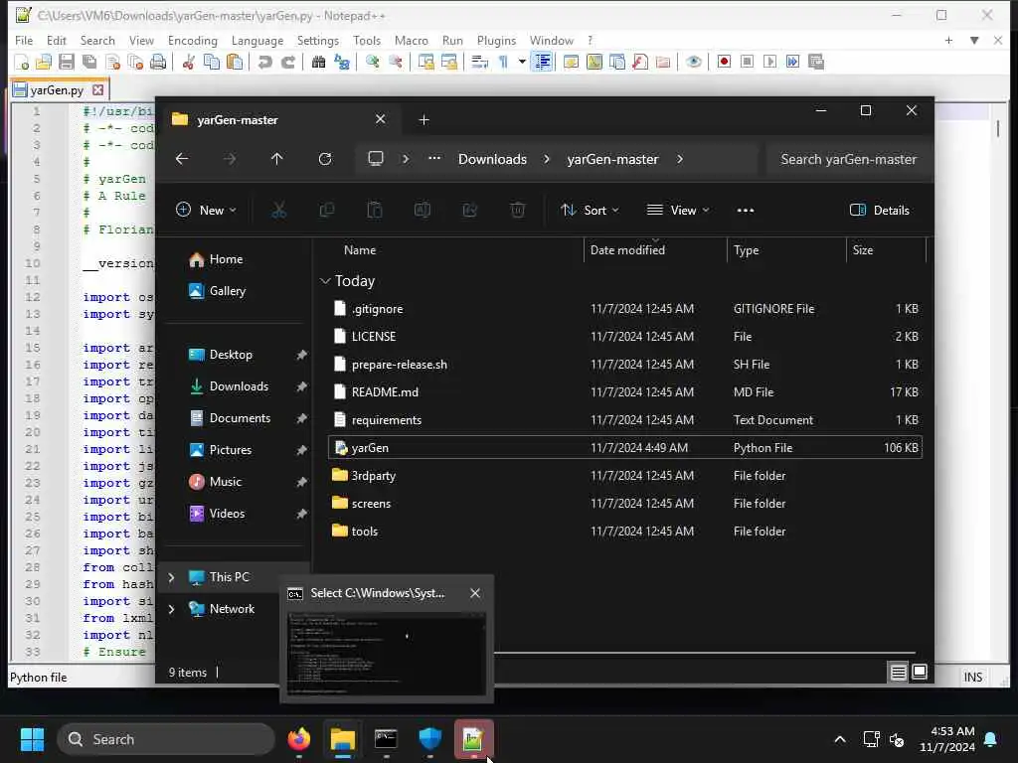Click the Save icon in Notepad++ toolbar

(x=67, y=63)
